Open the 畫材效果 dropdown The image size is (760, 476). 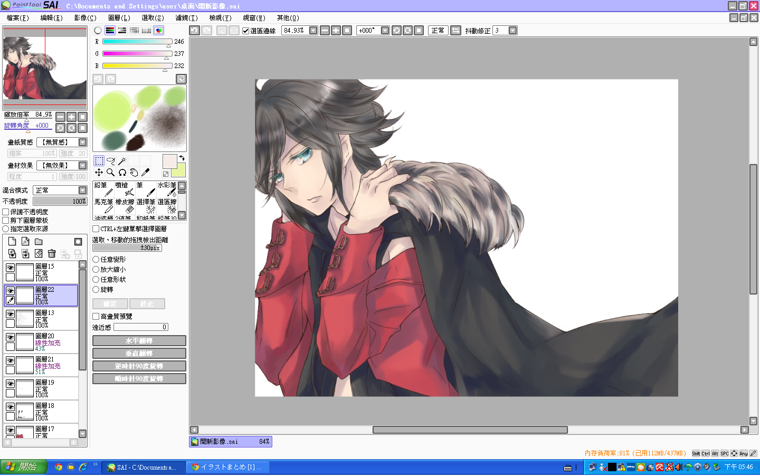(x=82, y=166)
